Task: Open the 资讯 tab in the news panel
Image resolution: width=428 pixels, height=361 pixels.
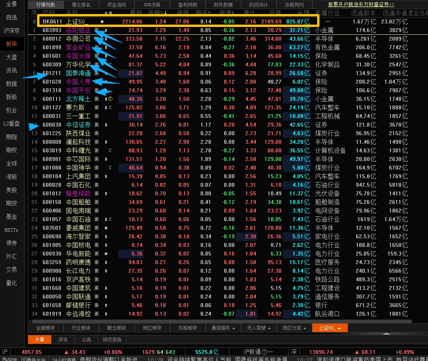Action: pyautogui.click(x=63, y=340)
